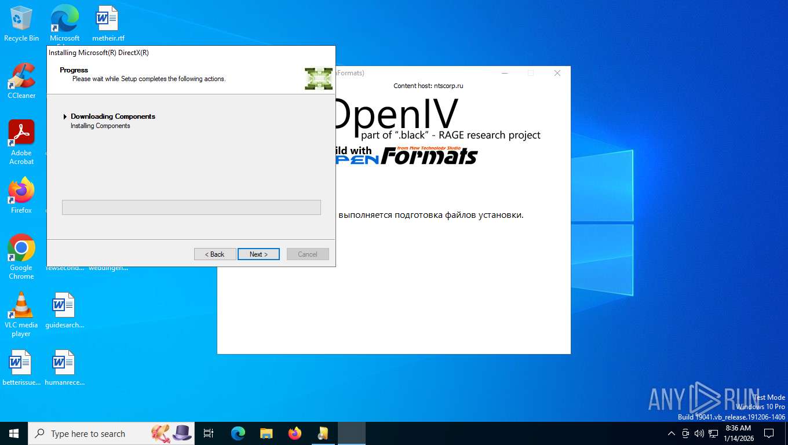Open Microsoft Edge desktop shortcut
The height and width of the screenshot is (445, 788).
point(64,24)
